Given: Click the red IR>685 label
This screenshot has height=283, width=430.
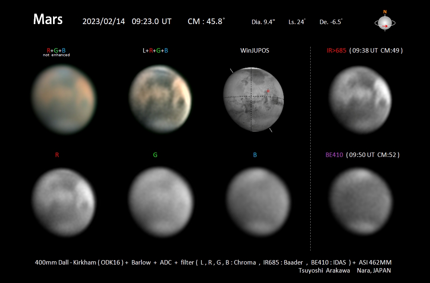Looking at the screenshot, I should click(x=336, y=51).
